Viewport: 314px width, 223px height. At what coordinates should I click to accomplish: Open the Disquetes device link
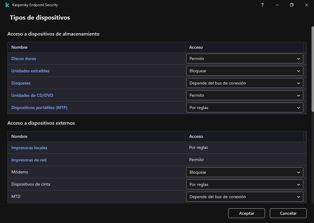click(x=21, y=83)
